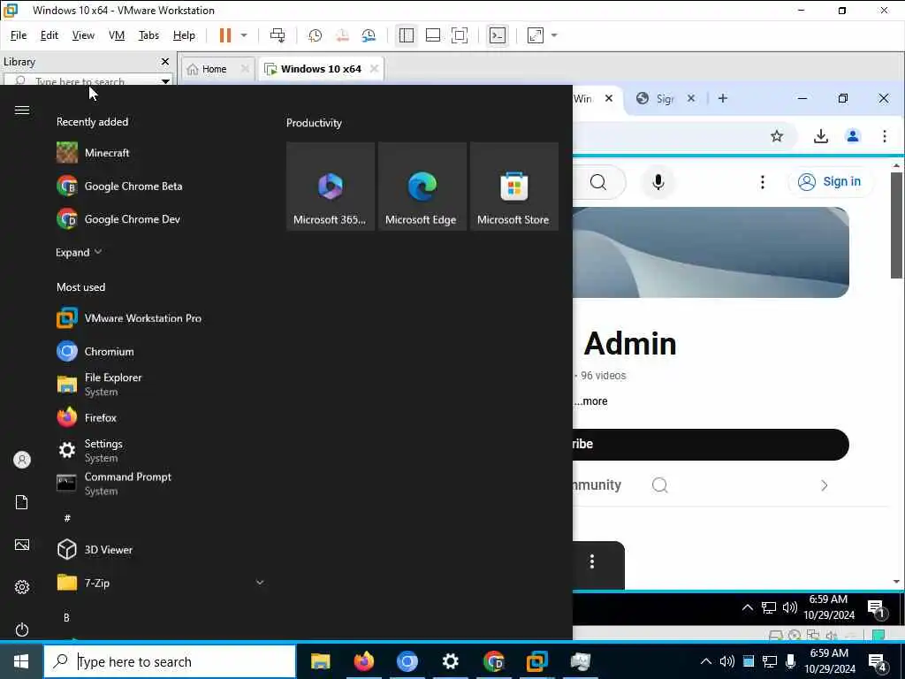Open the VMware Tabs menu

point(148,35)
